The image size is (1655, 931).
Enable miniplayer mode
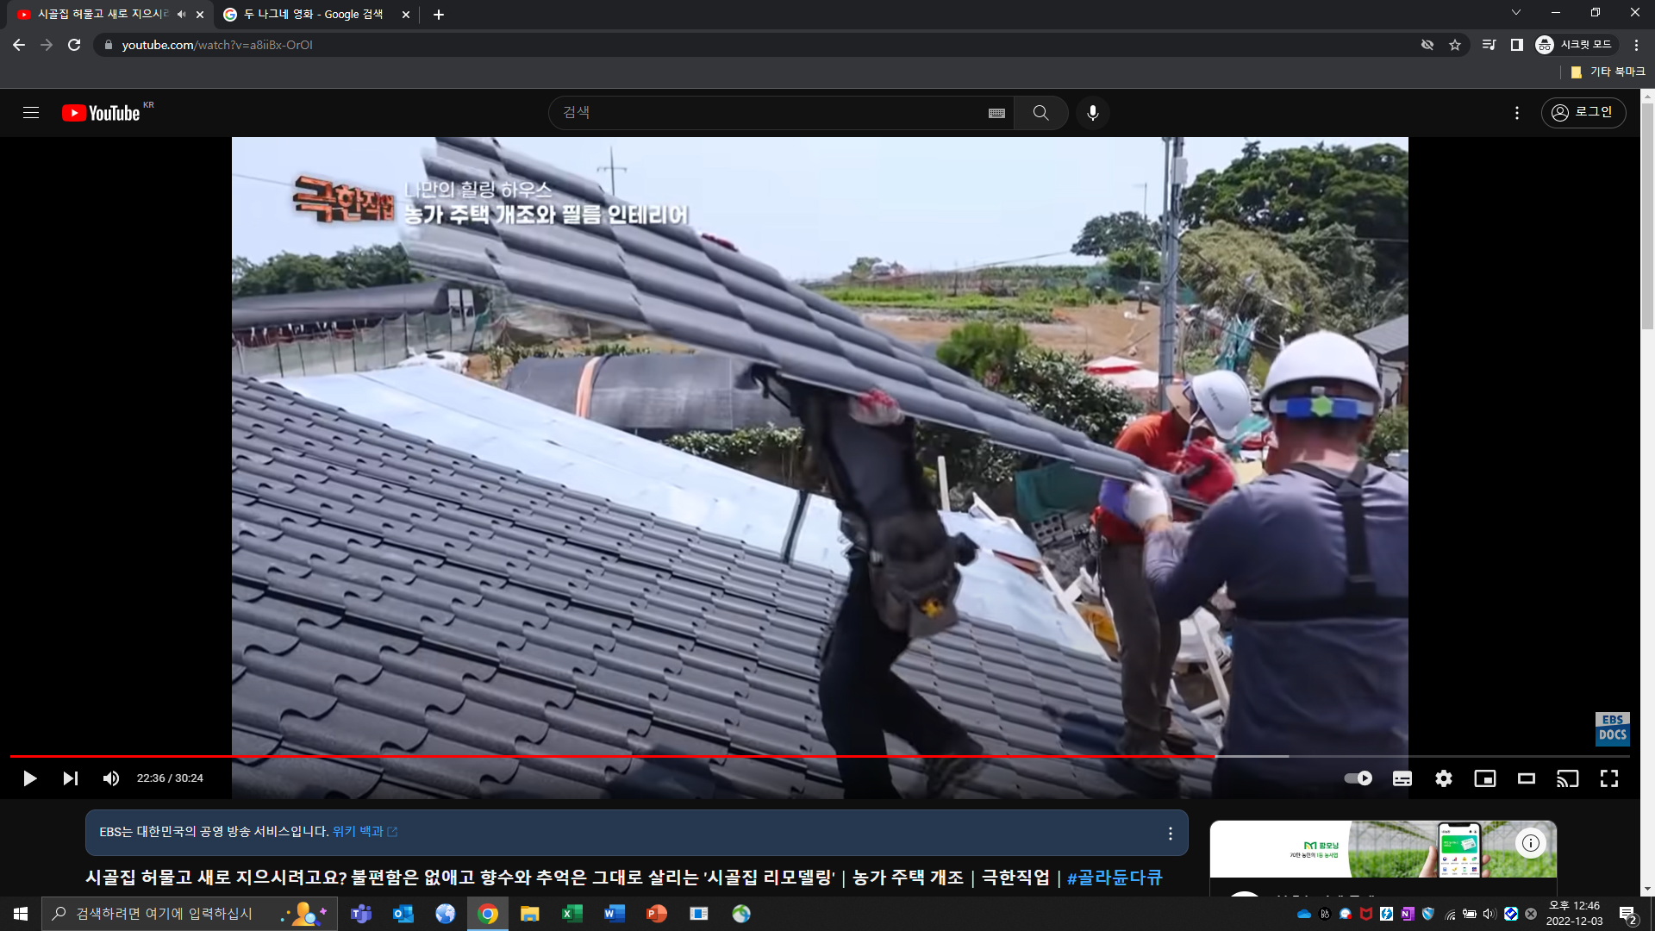point(1485,778)
